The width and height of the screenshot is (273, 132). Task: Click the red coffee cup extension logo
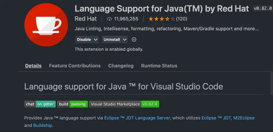46,25
